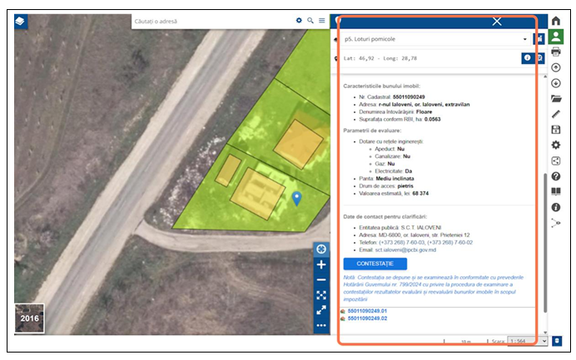Screen dimensions: 576x360
Task: Zoom out on the map
Action: pyautogui.click(x=321, y=279)
